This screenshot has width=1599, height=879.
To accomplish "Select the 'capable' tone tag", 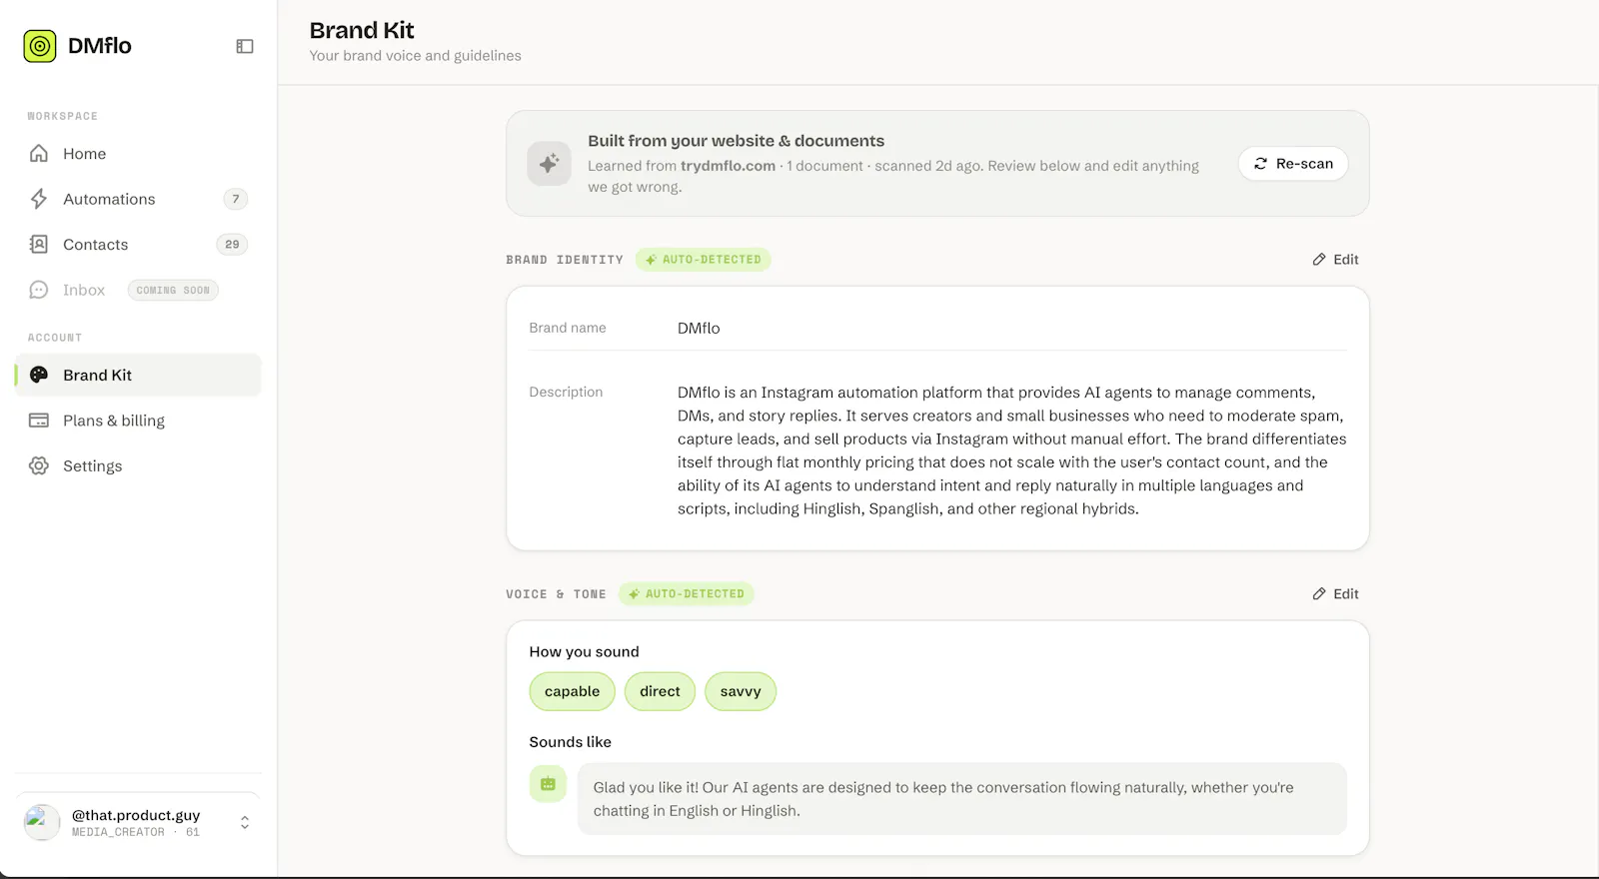I will [x=572, y=691].
